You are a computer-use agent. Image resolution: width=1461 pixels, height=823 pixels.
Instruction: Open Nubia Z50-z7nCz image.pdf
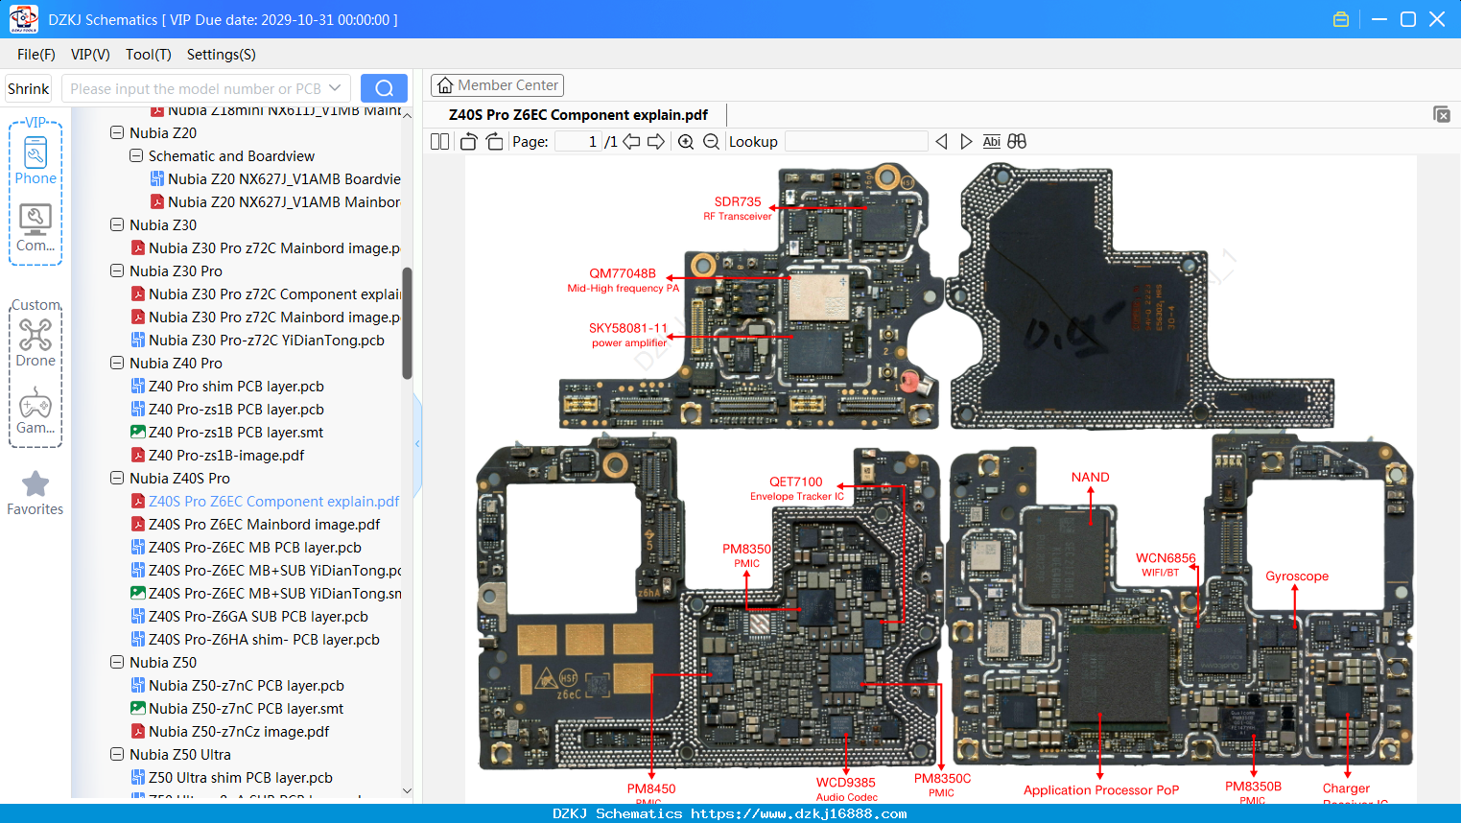pos(230,732)
